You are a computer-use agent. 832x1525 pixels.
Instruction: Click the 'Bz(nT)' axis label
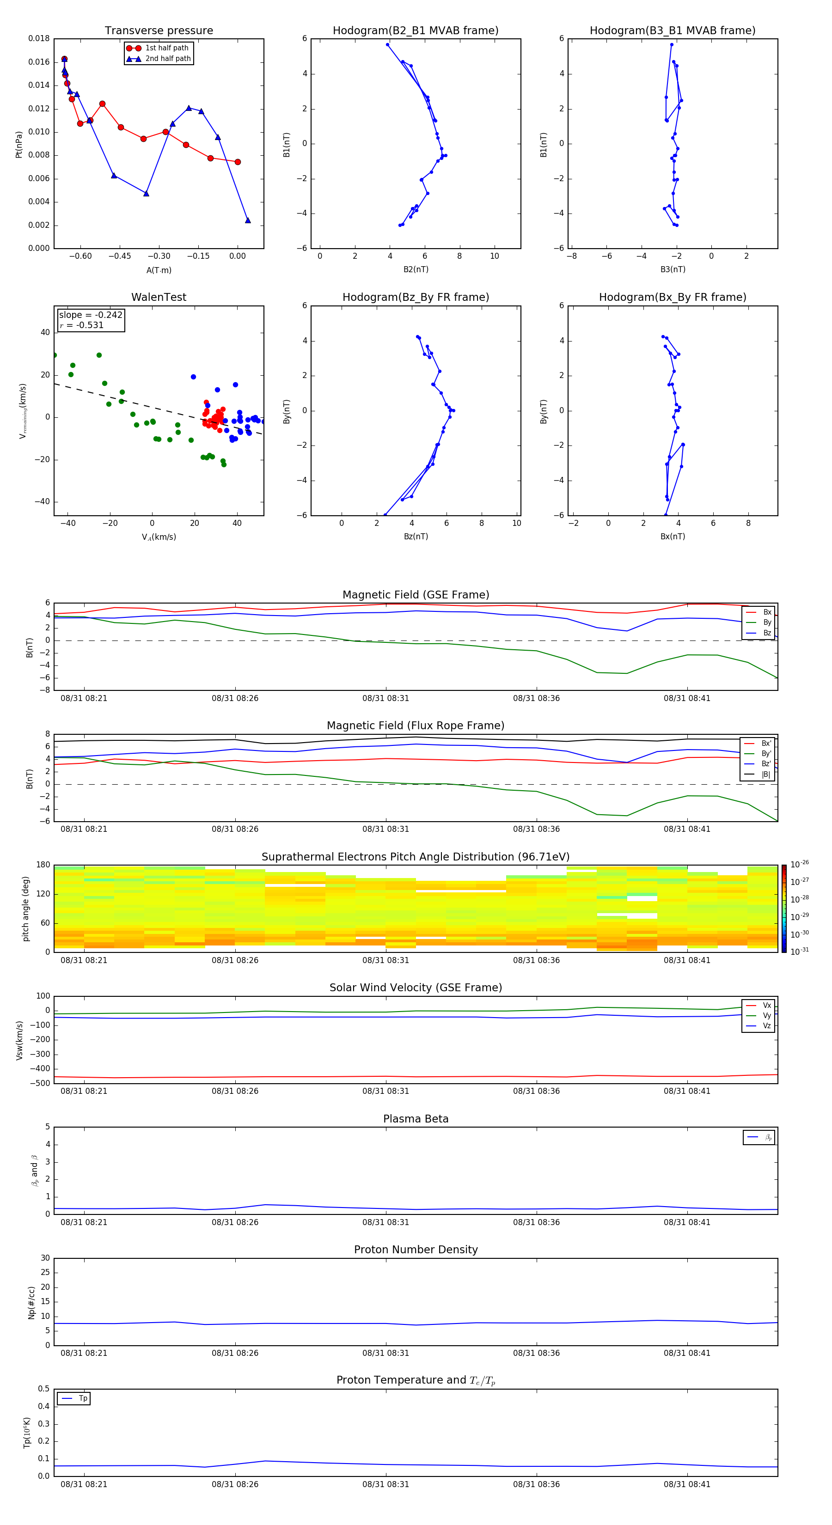point(416,537)
